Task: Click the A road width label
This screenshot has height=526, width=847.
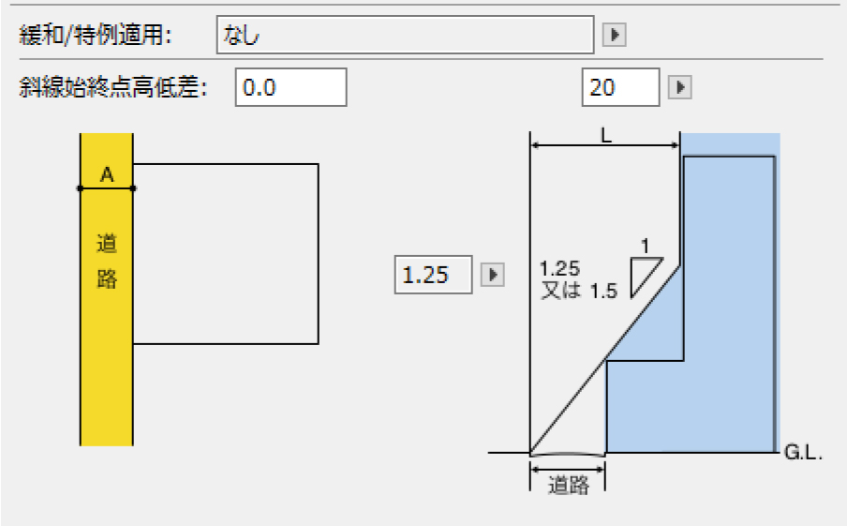Action: click(106, 173)
